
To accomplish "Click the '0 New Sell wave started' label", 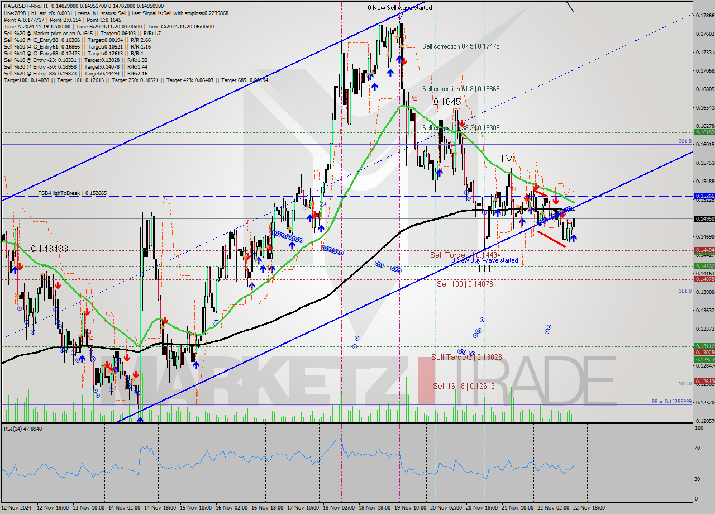I will tap(399, 8).
